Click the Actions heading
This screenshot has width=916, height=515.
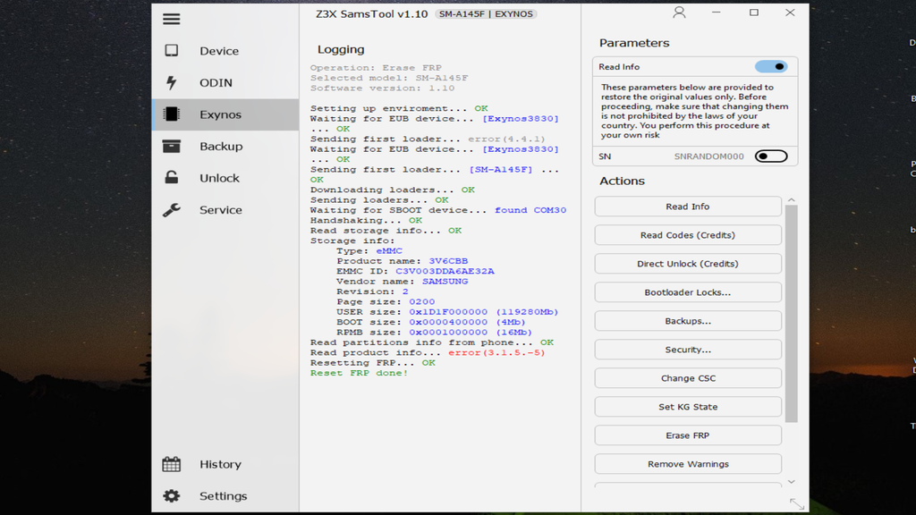622,181
